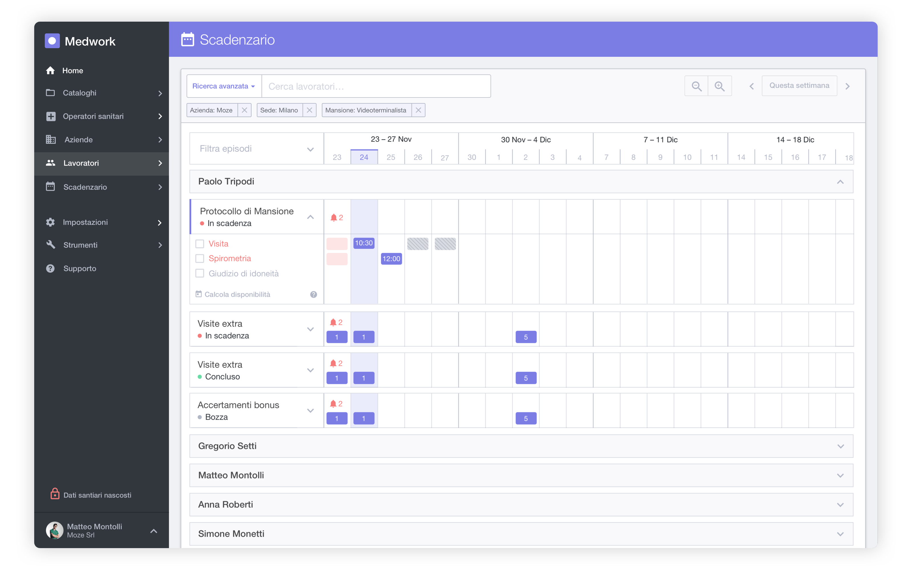Screen dimensions: 912x580
Task: Click the Calcola disponibilità link
Action: point(233,294)
